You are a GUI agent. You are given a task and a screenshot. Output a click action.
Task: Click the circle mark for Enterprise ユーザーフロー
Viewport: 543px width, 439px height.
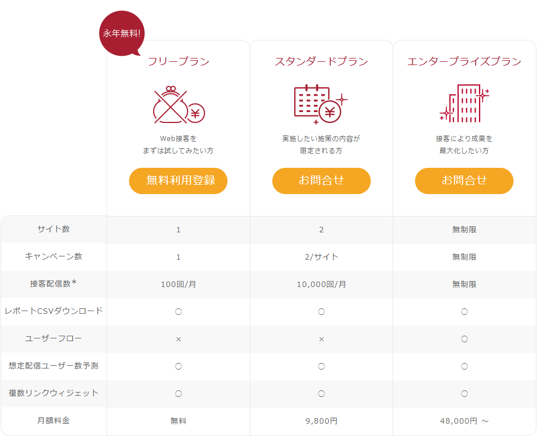[464, 339]
